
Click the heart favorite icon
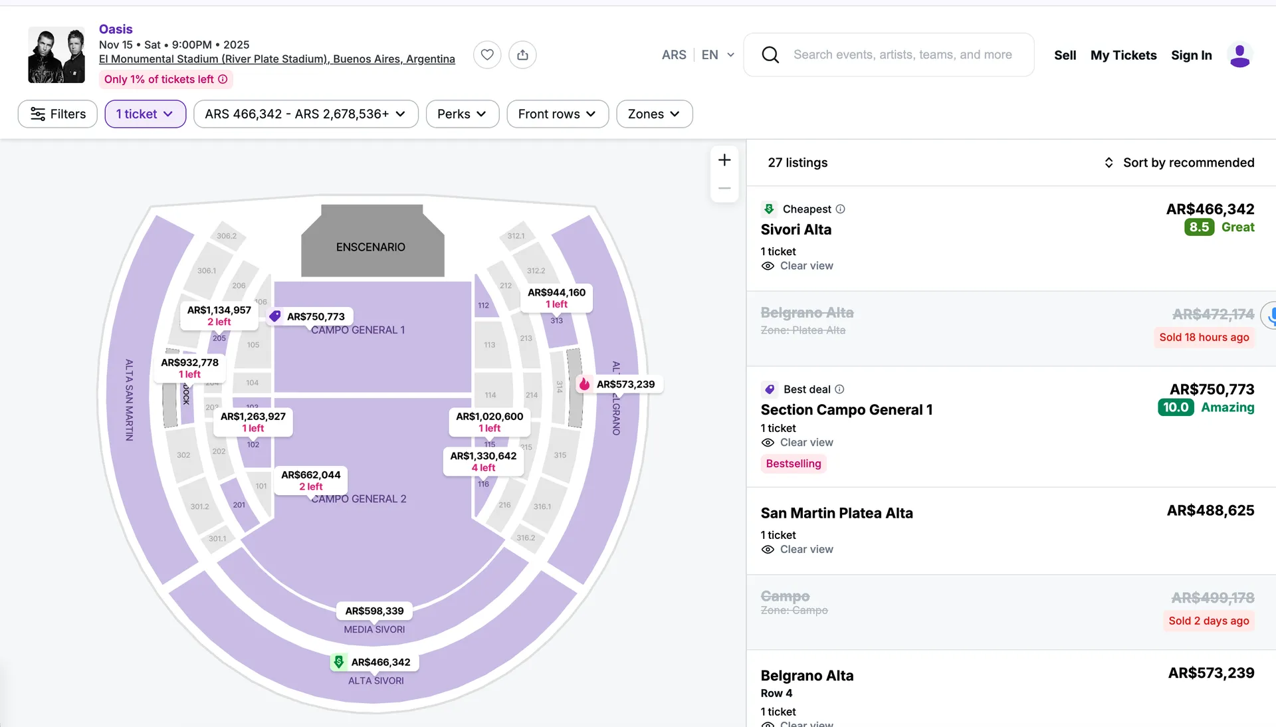[x=487, y=54]
